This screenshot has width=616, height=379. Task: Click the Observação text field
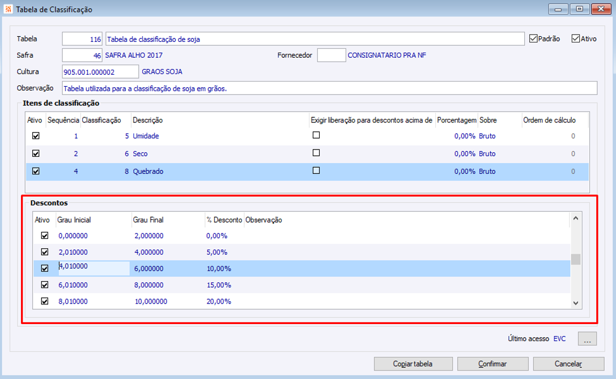330,88
